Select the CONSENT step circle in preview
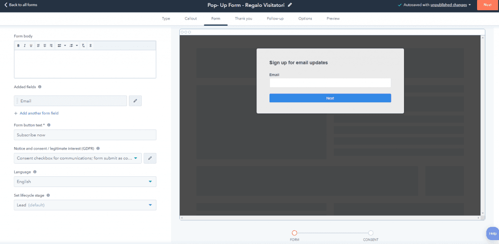Screen dimensions: 499x244 pos(370,233)
